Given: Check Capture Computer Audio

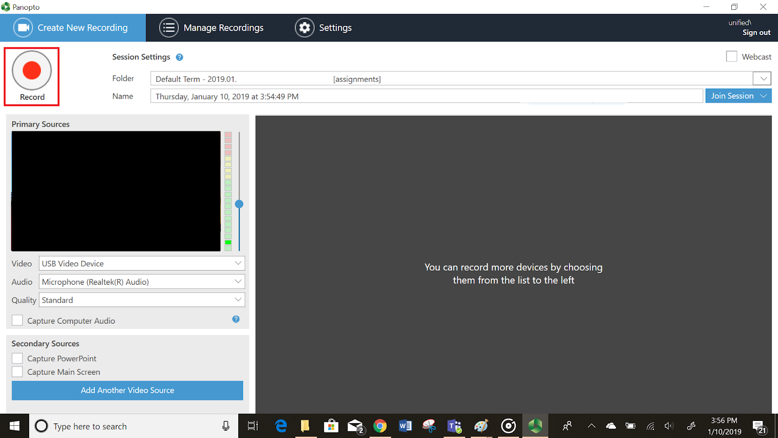Looking at the screenshot, I should [18, 320].
